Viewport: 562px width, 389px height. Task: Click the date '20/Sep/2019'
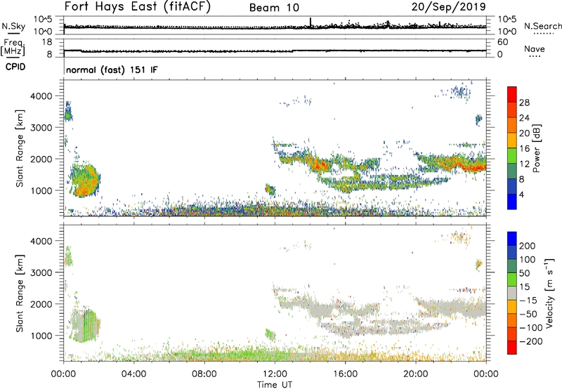tap(449, 6)
